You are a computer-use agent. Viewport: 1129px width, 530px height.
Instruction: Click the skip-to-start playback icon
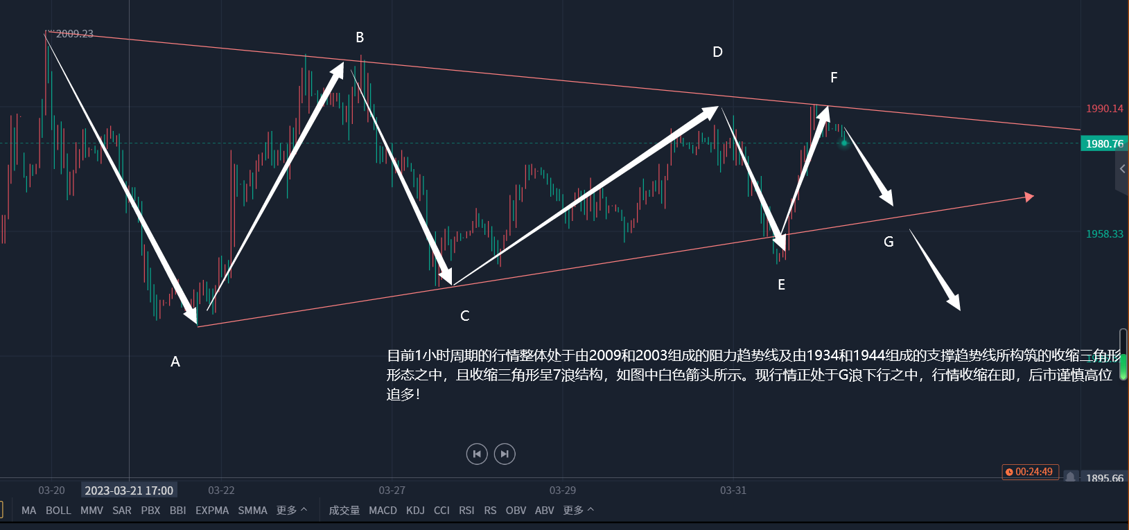477,454
